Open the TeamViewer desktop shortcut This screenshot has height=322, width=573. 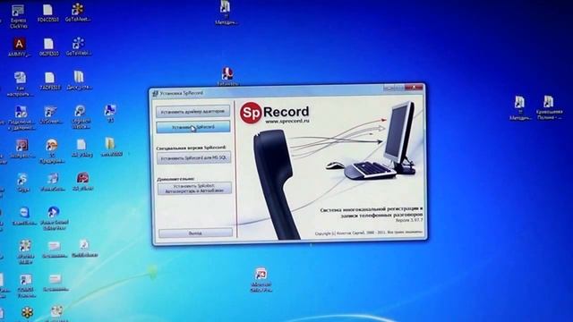tap(24, 216)
